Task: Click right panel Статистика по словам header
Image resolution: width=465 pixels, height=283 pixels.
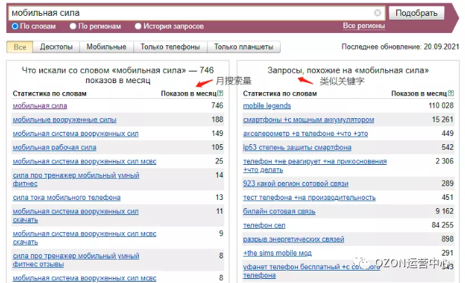Action: [x=280, y=93]
